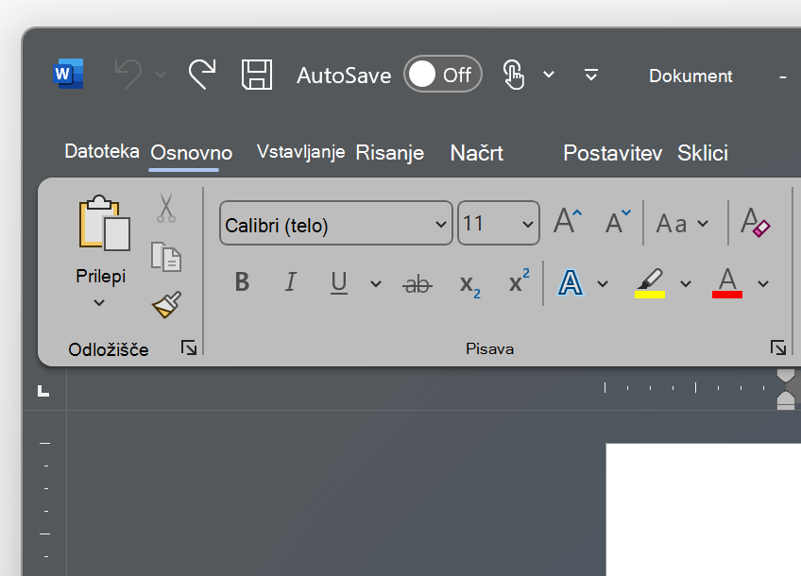Undo the last action
This screenshot has width=801, height=576.
[x=128, y=74]
